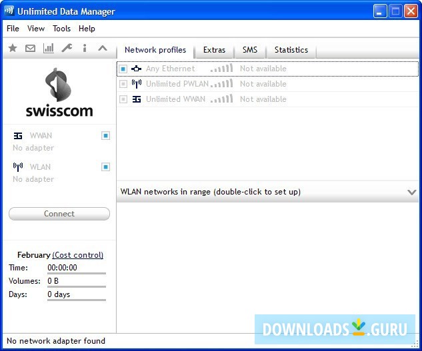Open the SMS envelope icon
The height and width of the screenshot is (351, 422).
[x=30, y=48]
